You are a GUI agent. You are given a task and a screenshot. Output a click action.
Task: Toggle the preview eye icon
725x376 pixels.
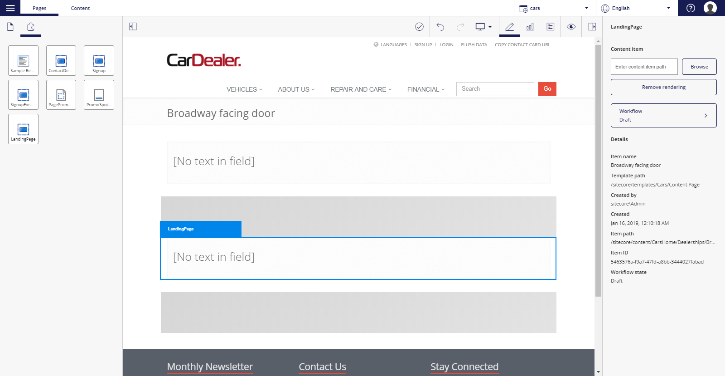tap(571, 27)
